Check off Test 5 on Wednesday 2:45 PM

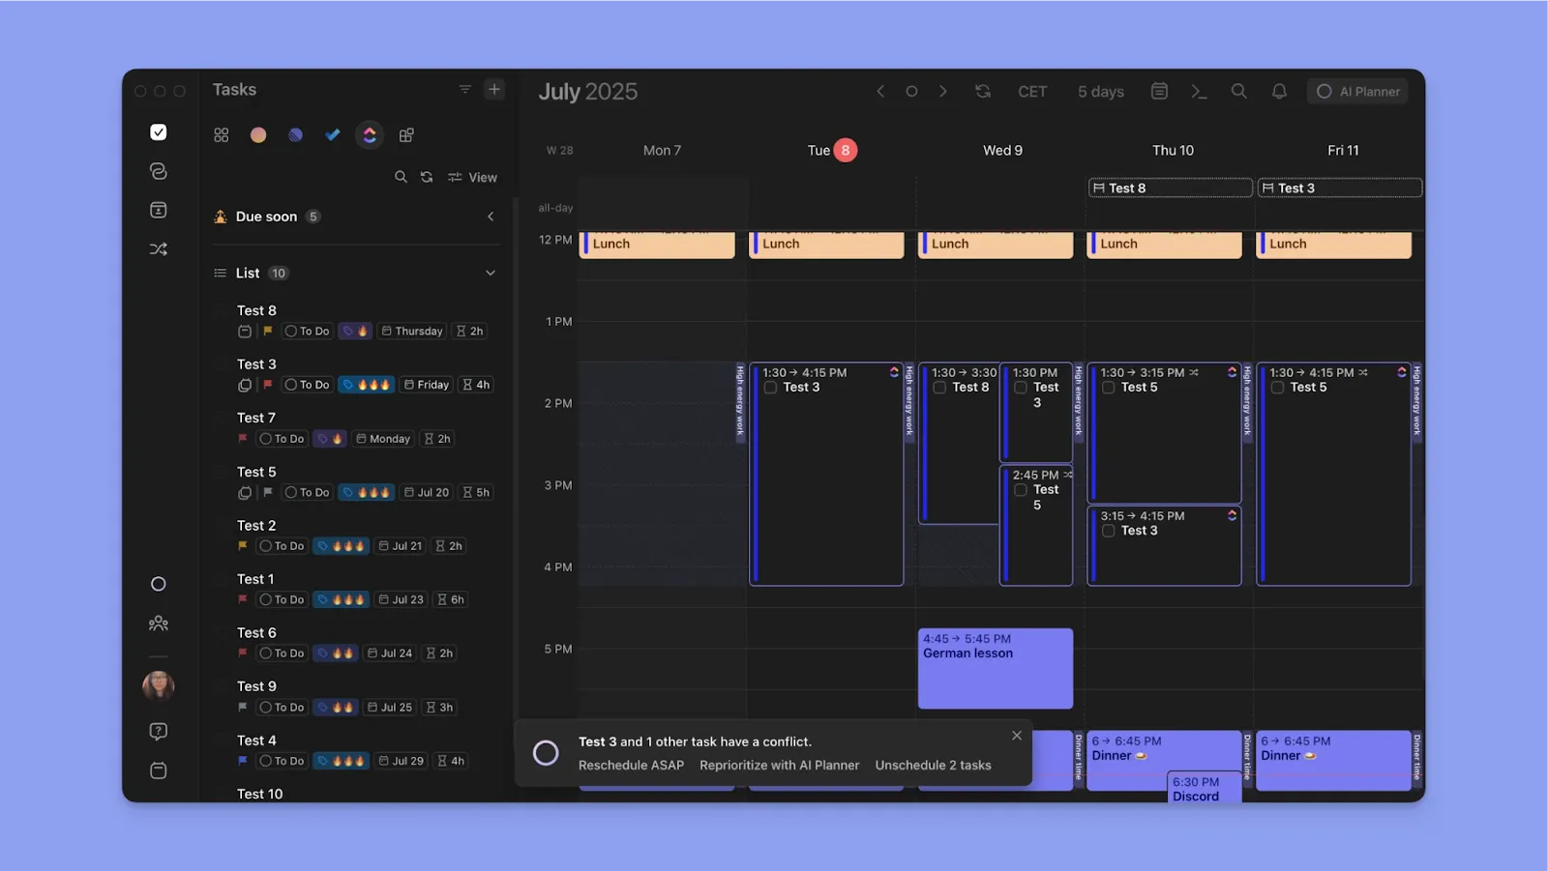[x=1021, y=490]
